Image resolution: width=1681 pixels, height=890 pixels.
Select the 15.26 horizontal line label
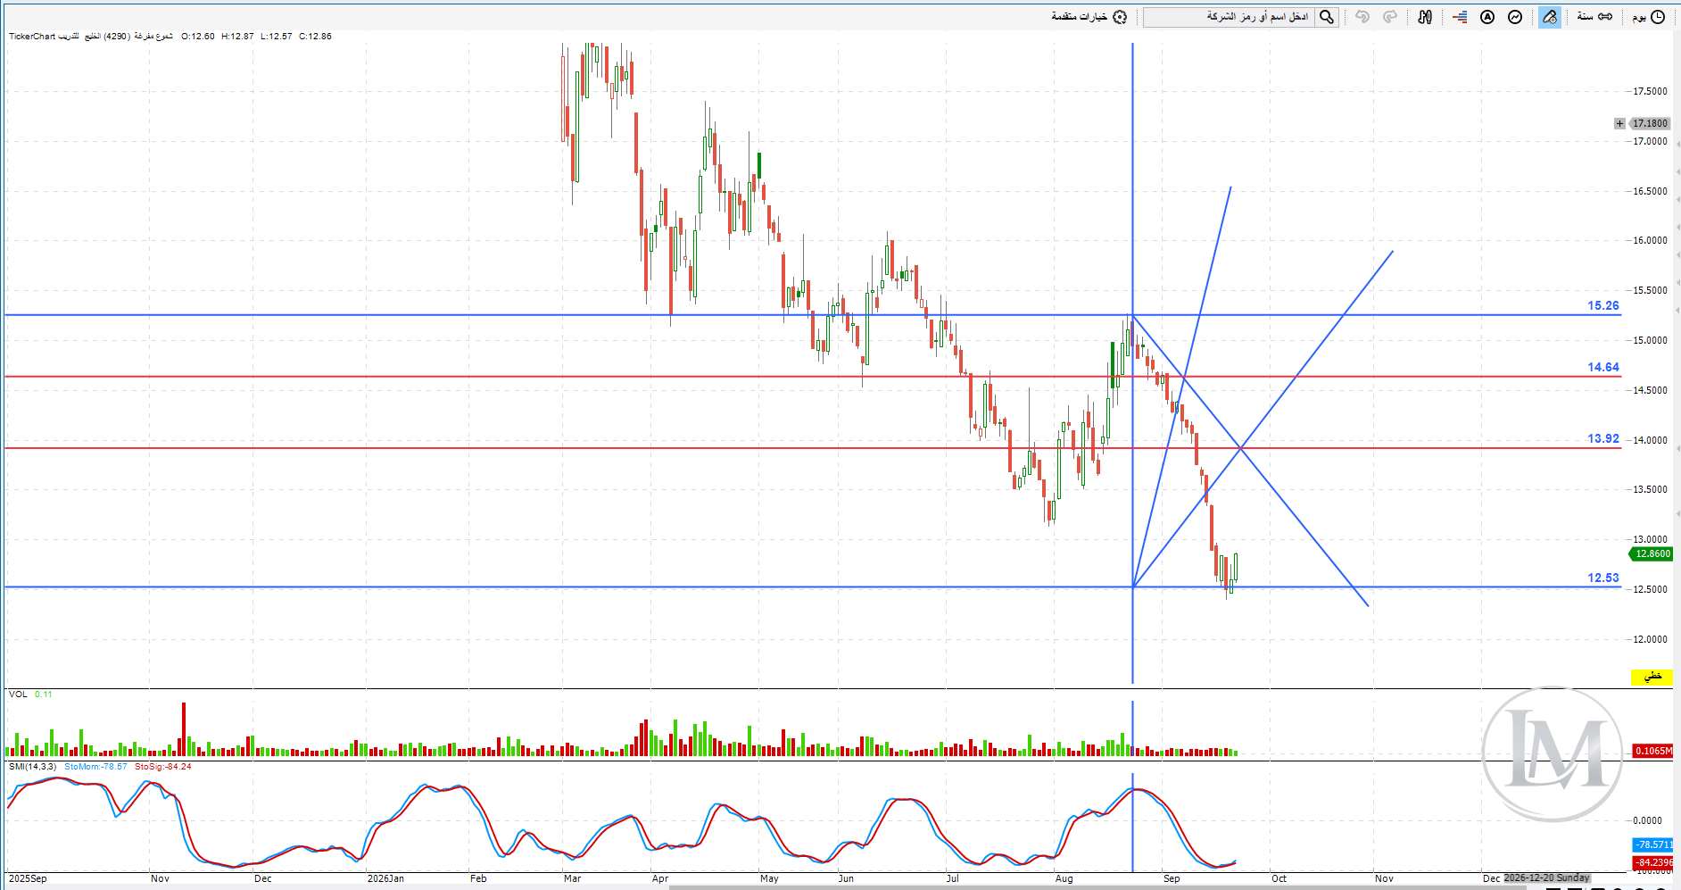point(1602,305)
